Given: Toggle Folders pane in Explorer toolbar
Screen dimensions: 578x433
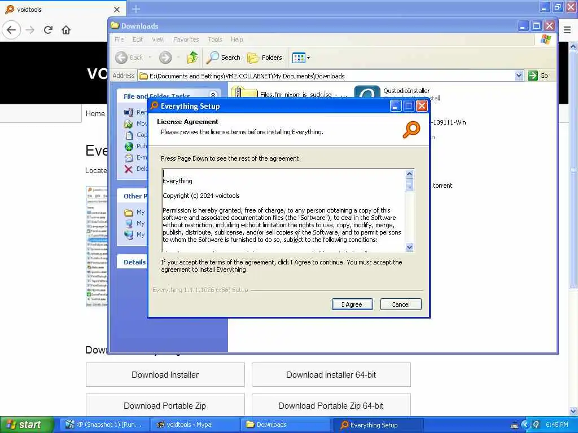Looking at the screenshot, I should point(265,58).
